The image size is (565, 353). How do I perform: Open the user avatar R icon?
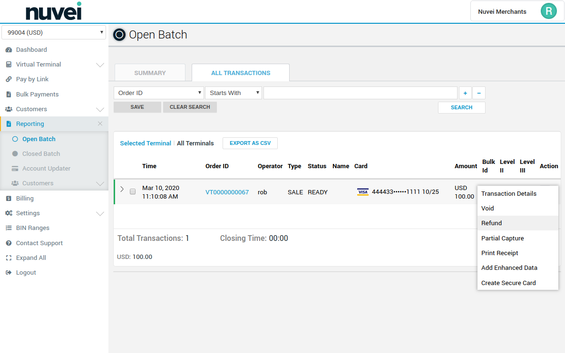(548, 11)
